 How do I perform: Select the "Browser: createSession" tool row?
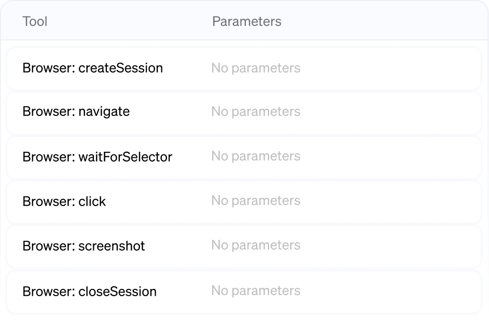click(x=244, y=68)
